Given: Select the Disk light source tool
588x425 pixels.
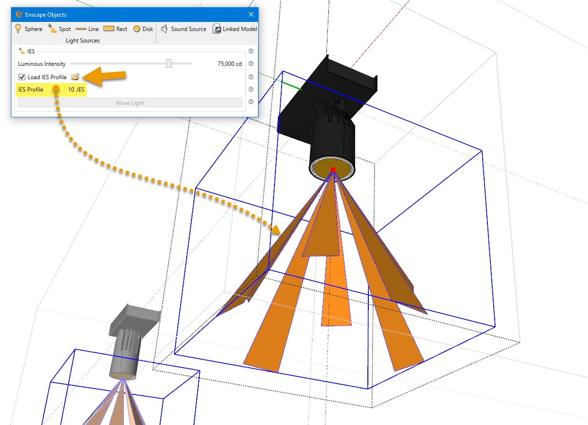Looking at the screenshot, I should (x=143, y=29).
